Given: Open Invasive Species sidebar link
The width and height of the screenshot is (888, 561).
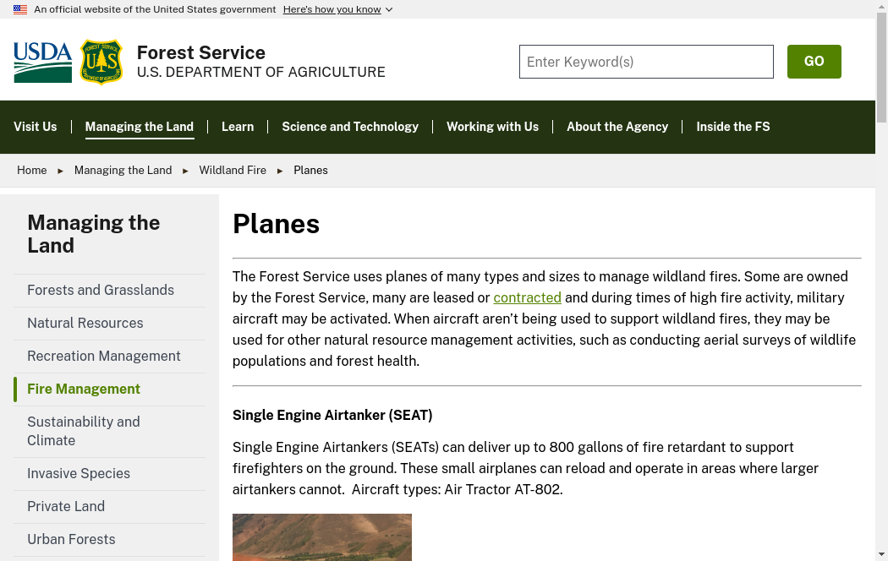Looking at the screenshot, I should pos(79,473).
